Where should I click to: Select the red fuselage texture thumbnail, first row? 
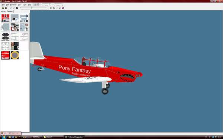click(6, 18)
